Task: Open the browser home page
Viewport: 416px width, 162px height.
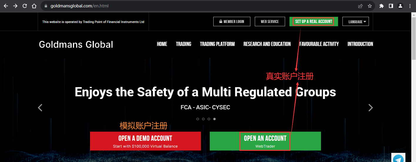Action: (x=34, y=6)
